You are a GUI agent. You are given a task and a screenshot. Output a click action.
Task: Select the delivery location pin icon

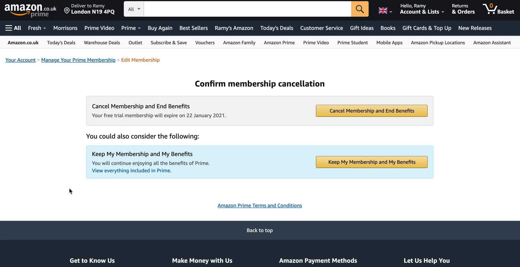[67, 11]
